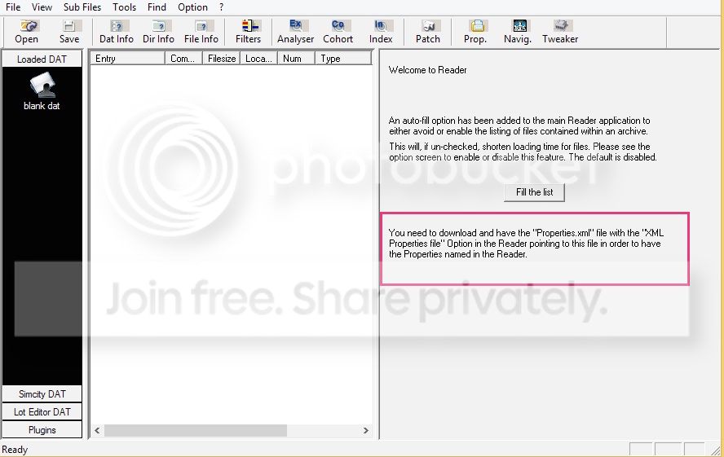Click the File Info toolbar icon

click(201, 31)
